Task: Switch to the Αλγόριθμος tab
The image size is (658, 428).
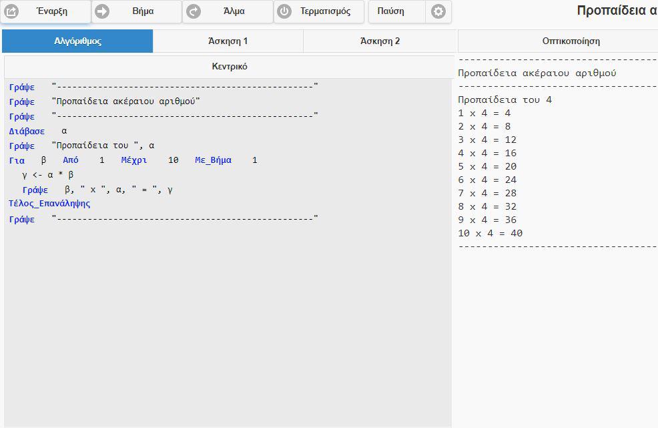Action: tap(77, 41)
